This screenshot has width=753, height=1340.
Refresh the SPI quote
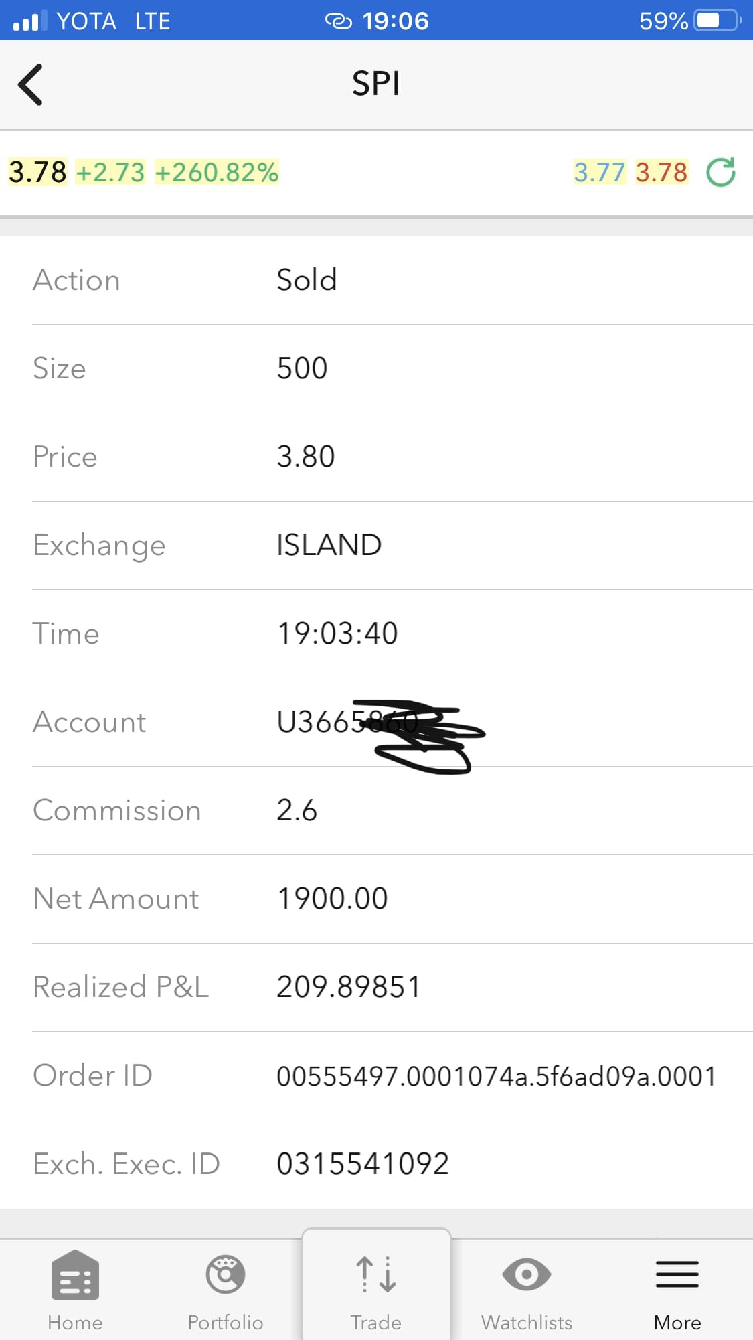(721, 172)
